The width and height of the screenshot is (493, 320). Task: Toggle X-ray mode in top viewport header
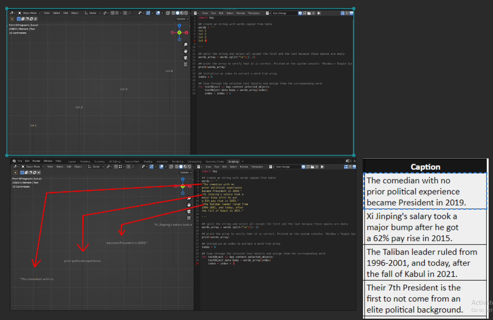(168, 13)
